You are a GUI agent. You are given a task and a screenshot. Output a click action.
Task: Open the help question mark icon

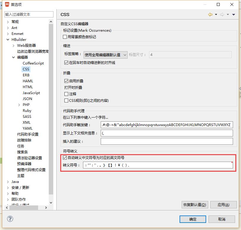tap(10, 219)
